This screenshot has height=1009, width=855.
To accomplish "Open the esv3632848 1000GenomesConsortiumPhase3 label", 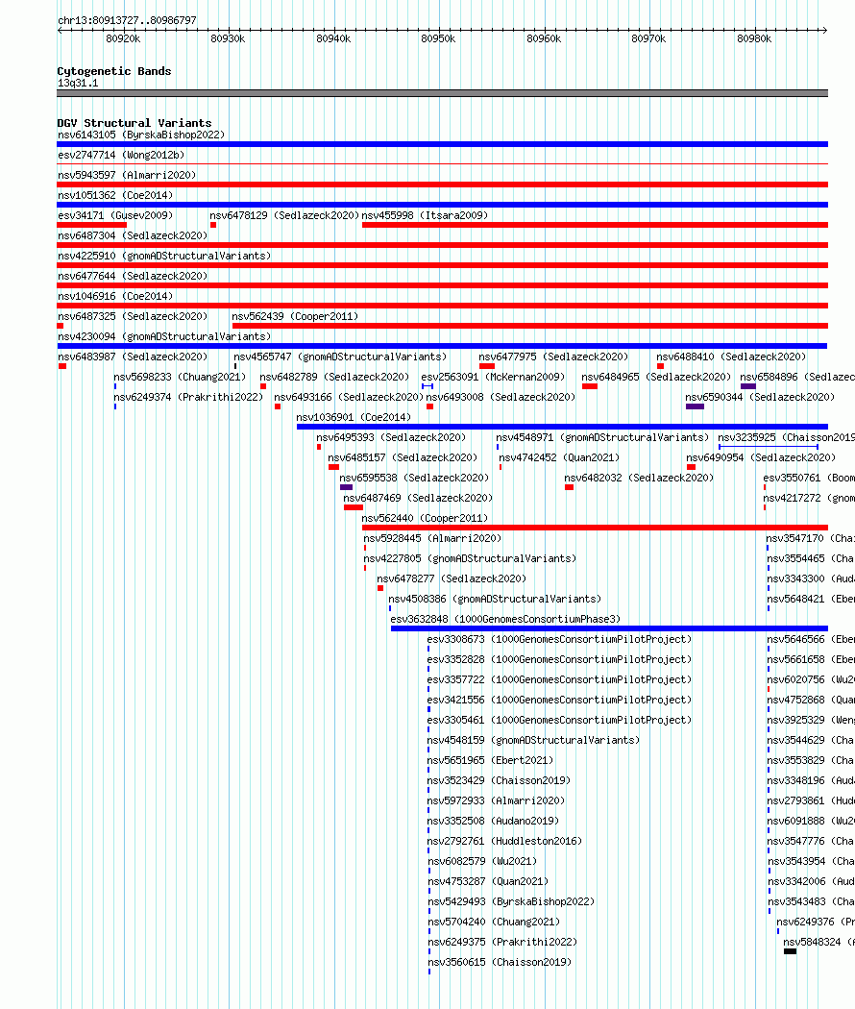I will click(505, 619).
